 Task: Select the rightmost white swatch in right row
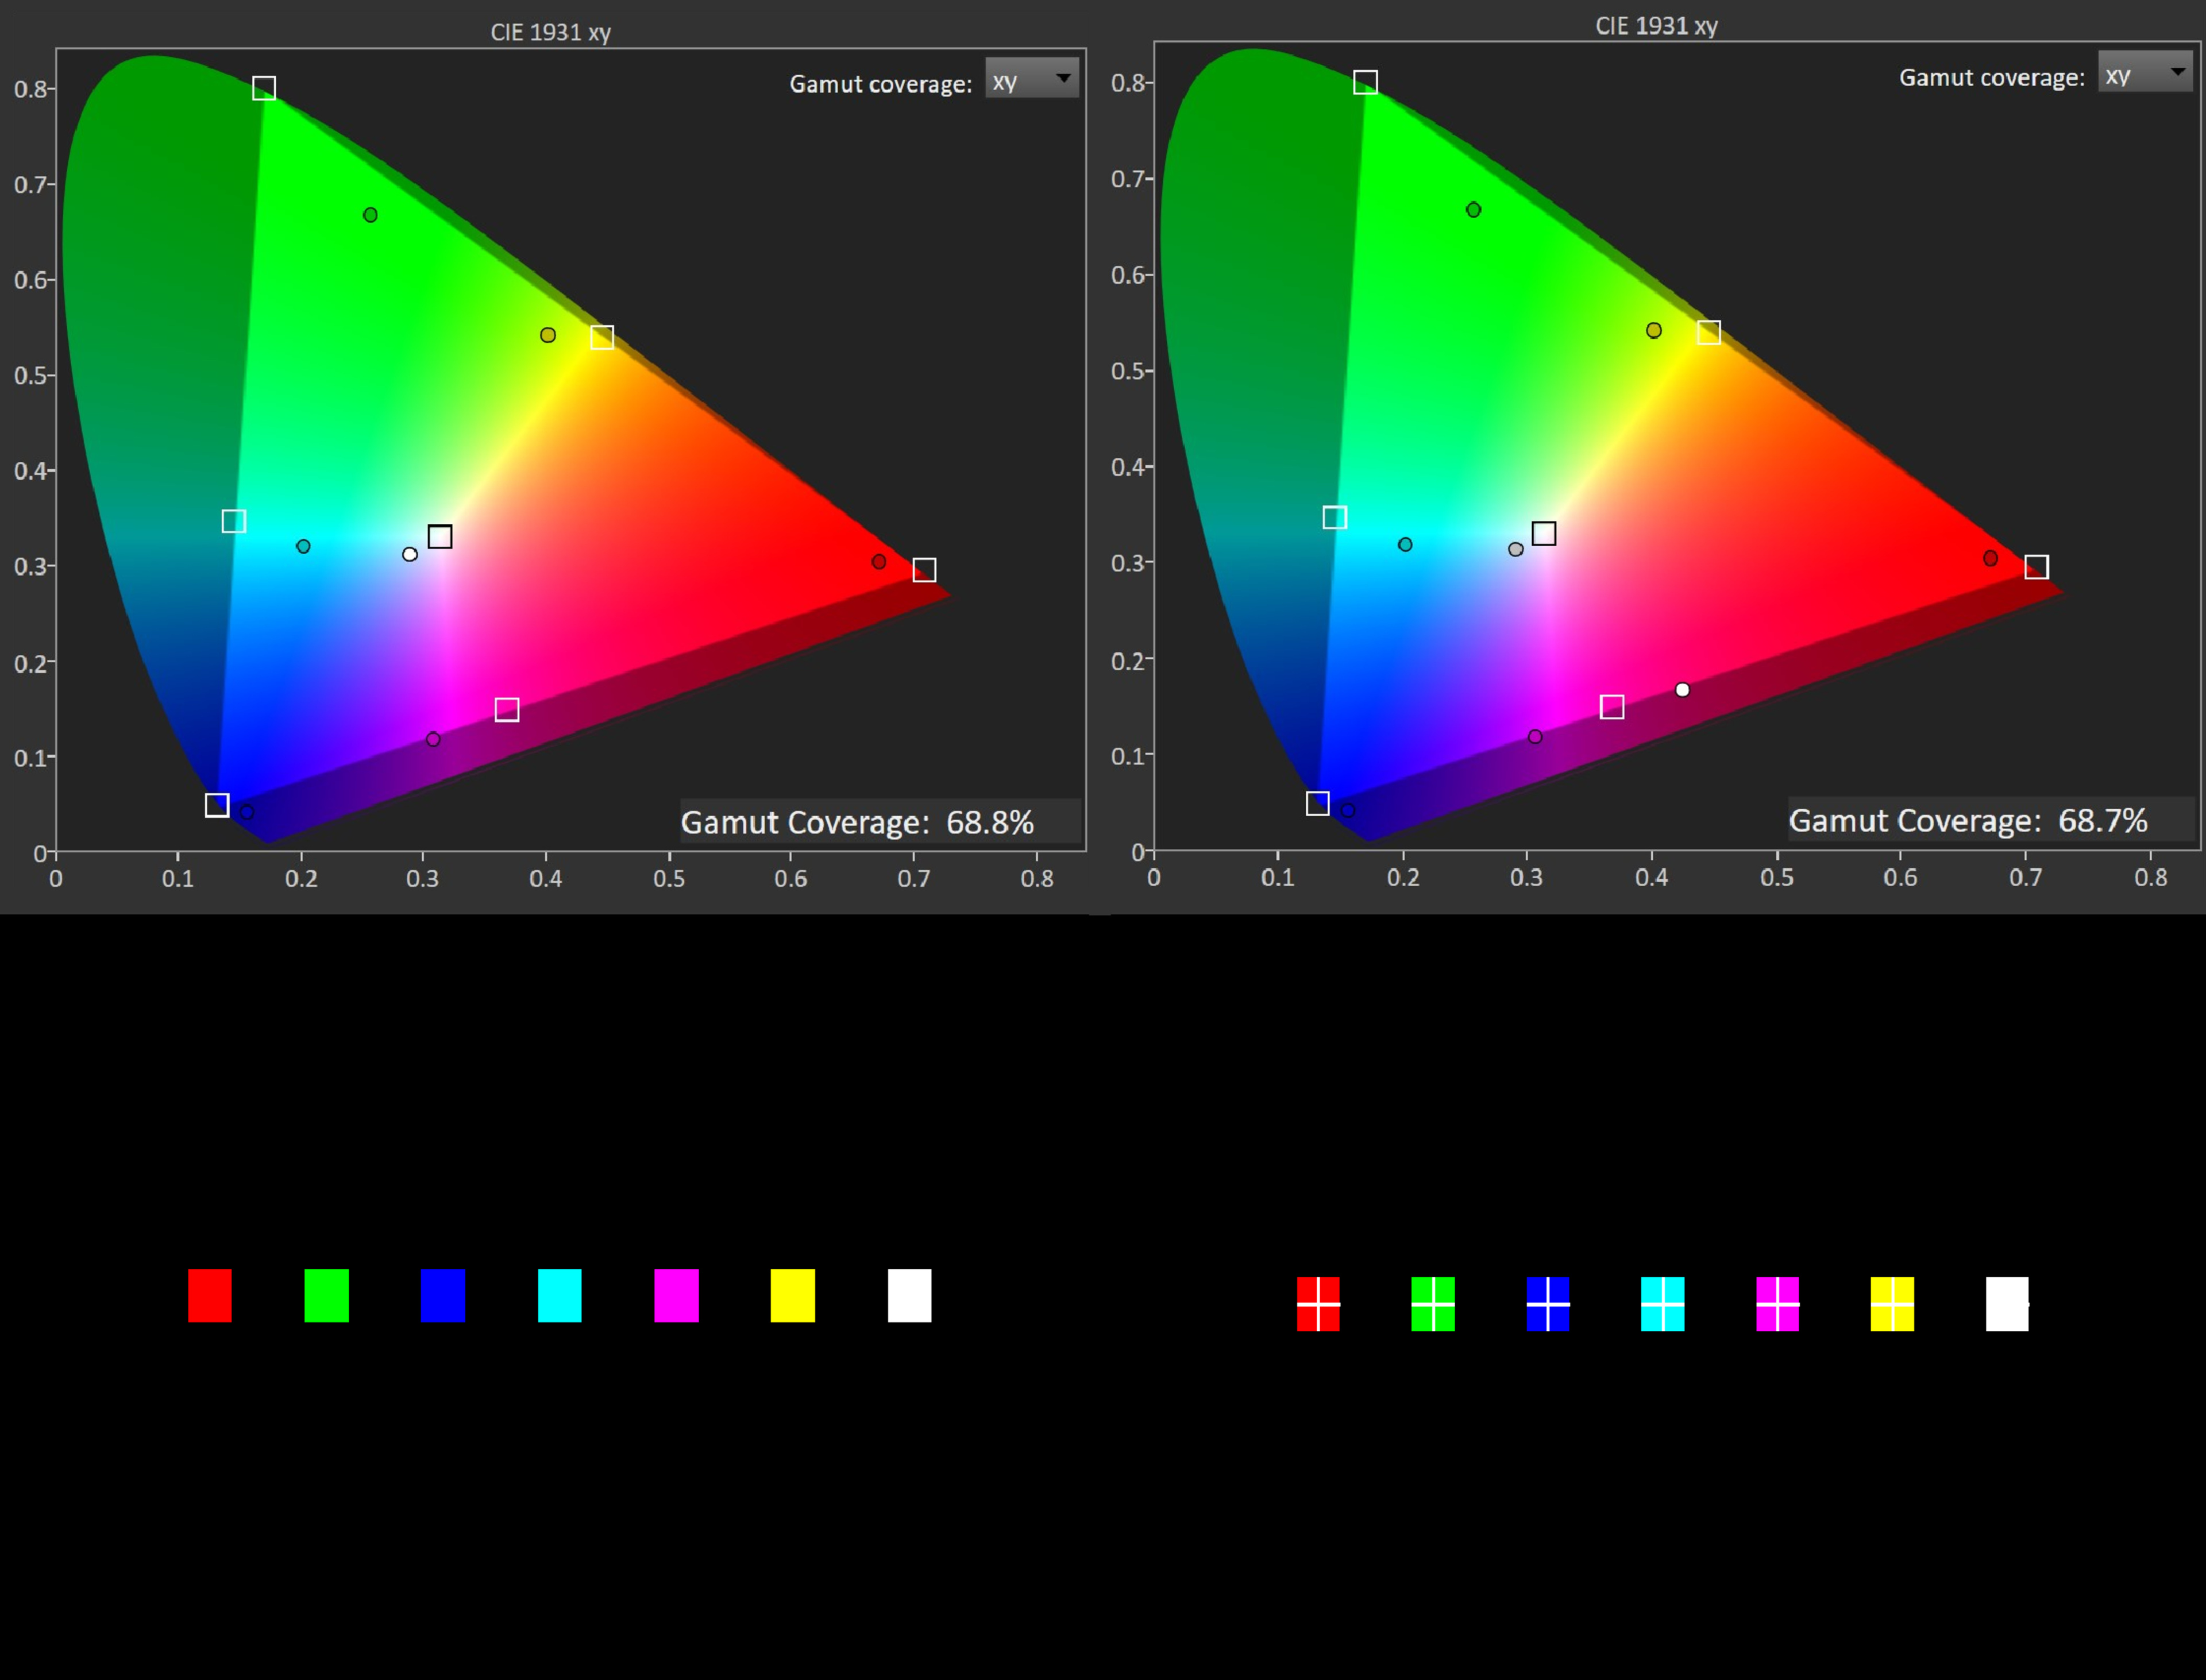pyautogui.click(x=2007, y=1304)
